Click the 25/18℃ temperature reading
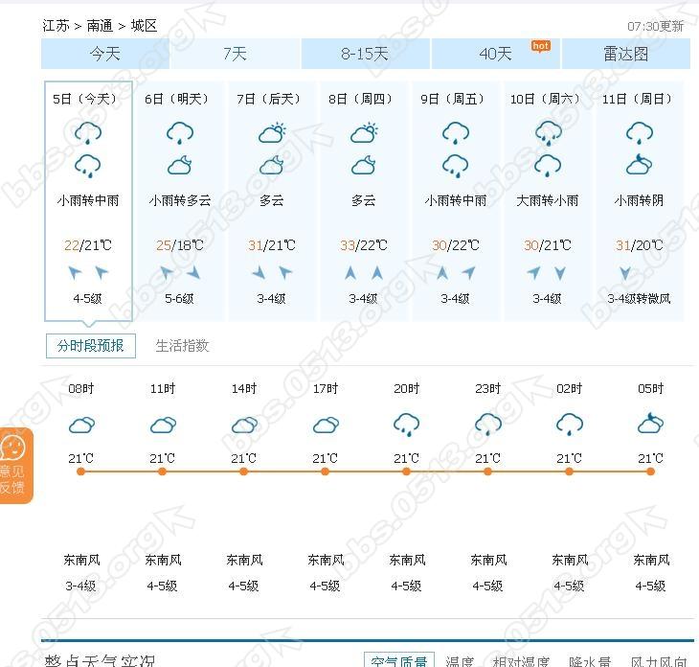 click(180, 245)
